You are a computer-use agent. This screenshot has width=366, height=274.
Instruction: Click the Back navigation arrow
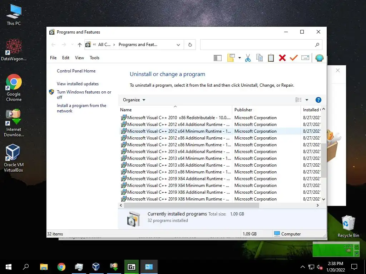click(x=54, y=45)
